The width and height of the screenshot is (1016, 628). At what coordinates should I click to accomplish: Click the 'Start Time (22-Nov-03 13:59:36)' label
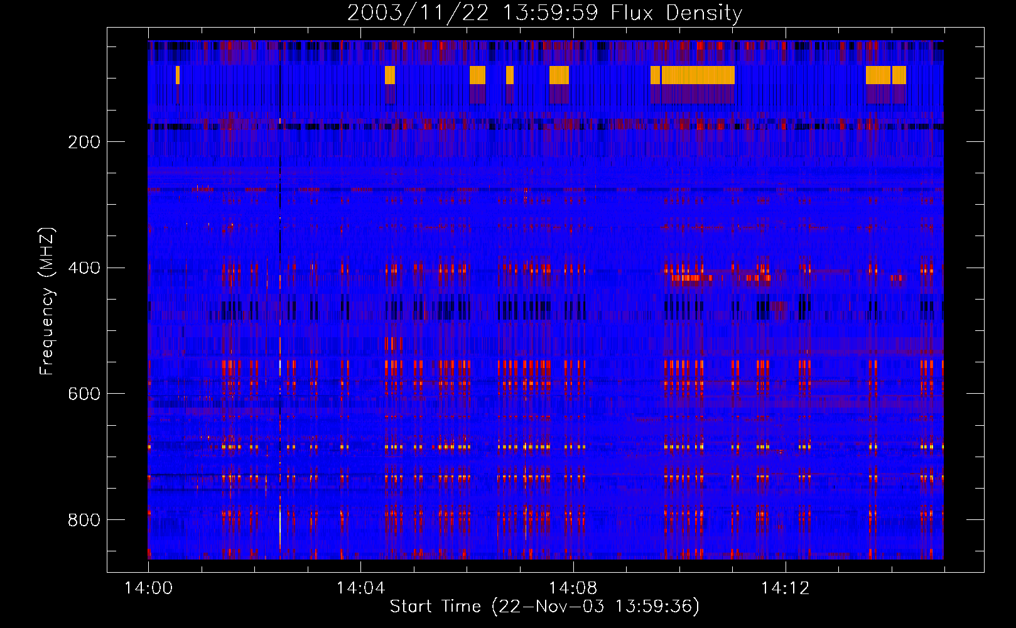tap(544, 607)
